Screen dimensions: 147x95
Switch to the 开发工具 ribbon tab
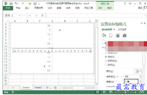point(89,8)
